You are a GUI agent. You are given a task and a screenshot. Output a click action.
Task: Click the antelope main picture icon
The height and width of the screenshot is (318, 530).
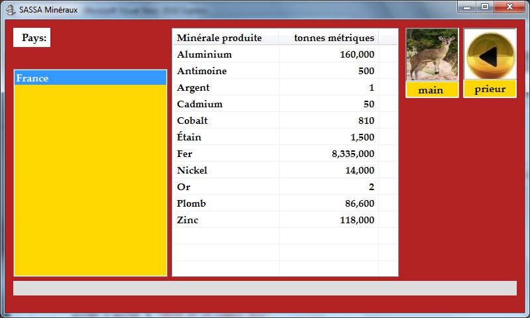[432, 55]
